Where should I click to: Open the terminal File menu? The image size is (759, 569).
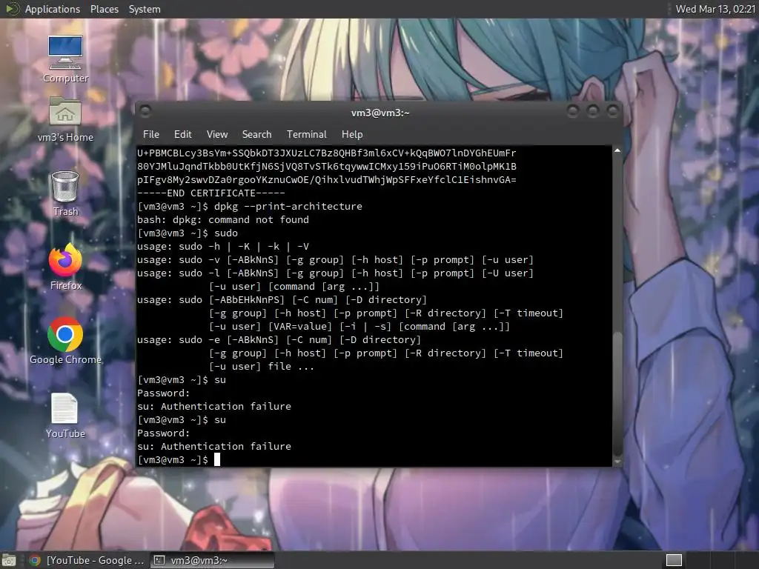(x=151, y=135)
